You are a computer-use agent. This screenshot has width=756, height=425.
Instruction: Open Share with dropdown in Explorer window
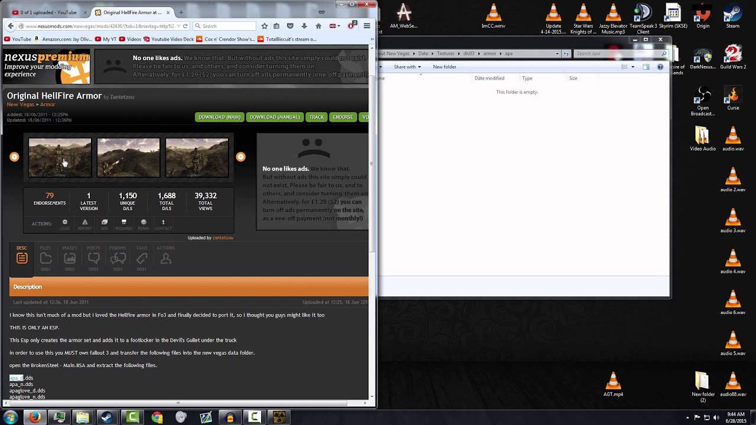coord(408,67)
